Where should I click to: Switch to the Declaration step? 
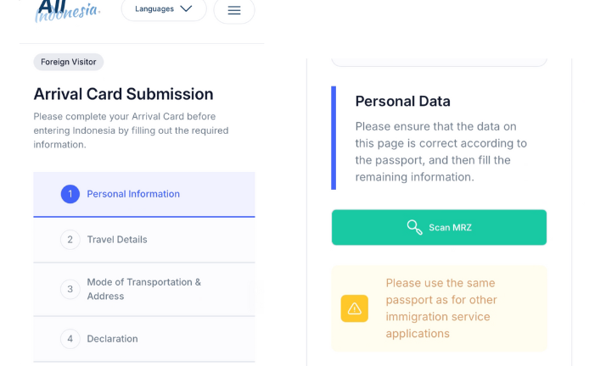(112, 339)
